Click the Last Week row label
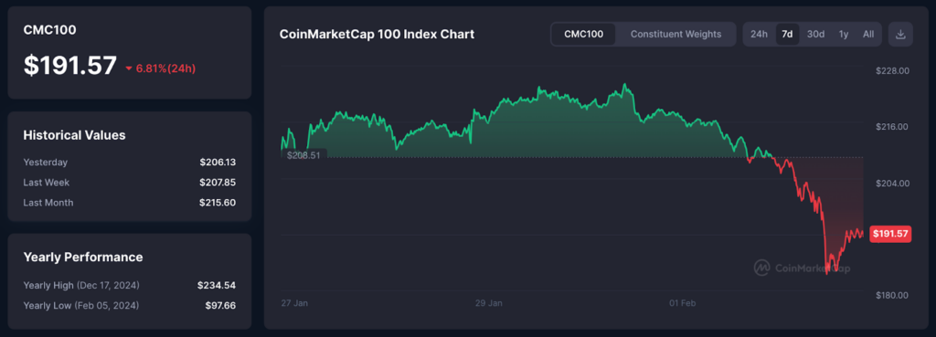 (47, 183)
